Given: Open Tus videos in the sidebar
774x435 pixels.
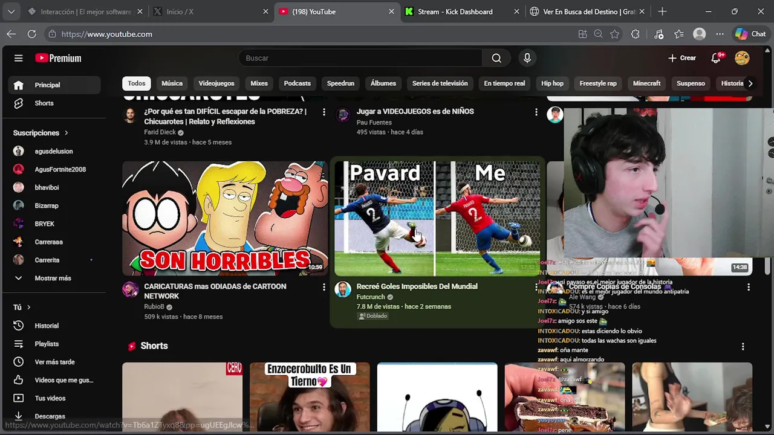Looking at the screenshot, I should [54, 398].
